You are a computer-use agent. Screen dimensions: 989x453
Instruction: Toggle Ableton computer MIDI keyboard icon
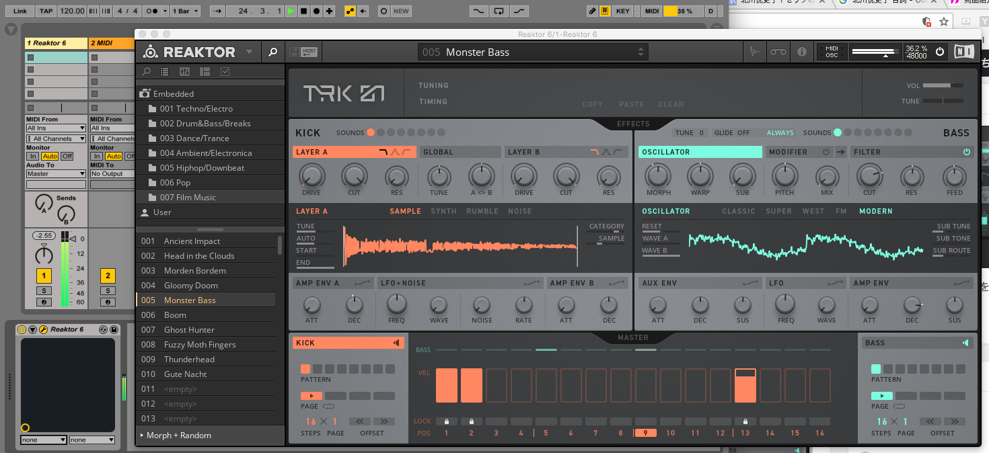click(x=605, y=11)
